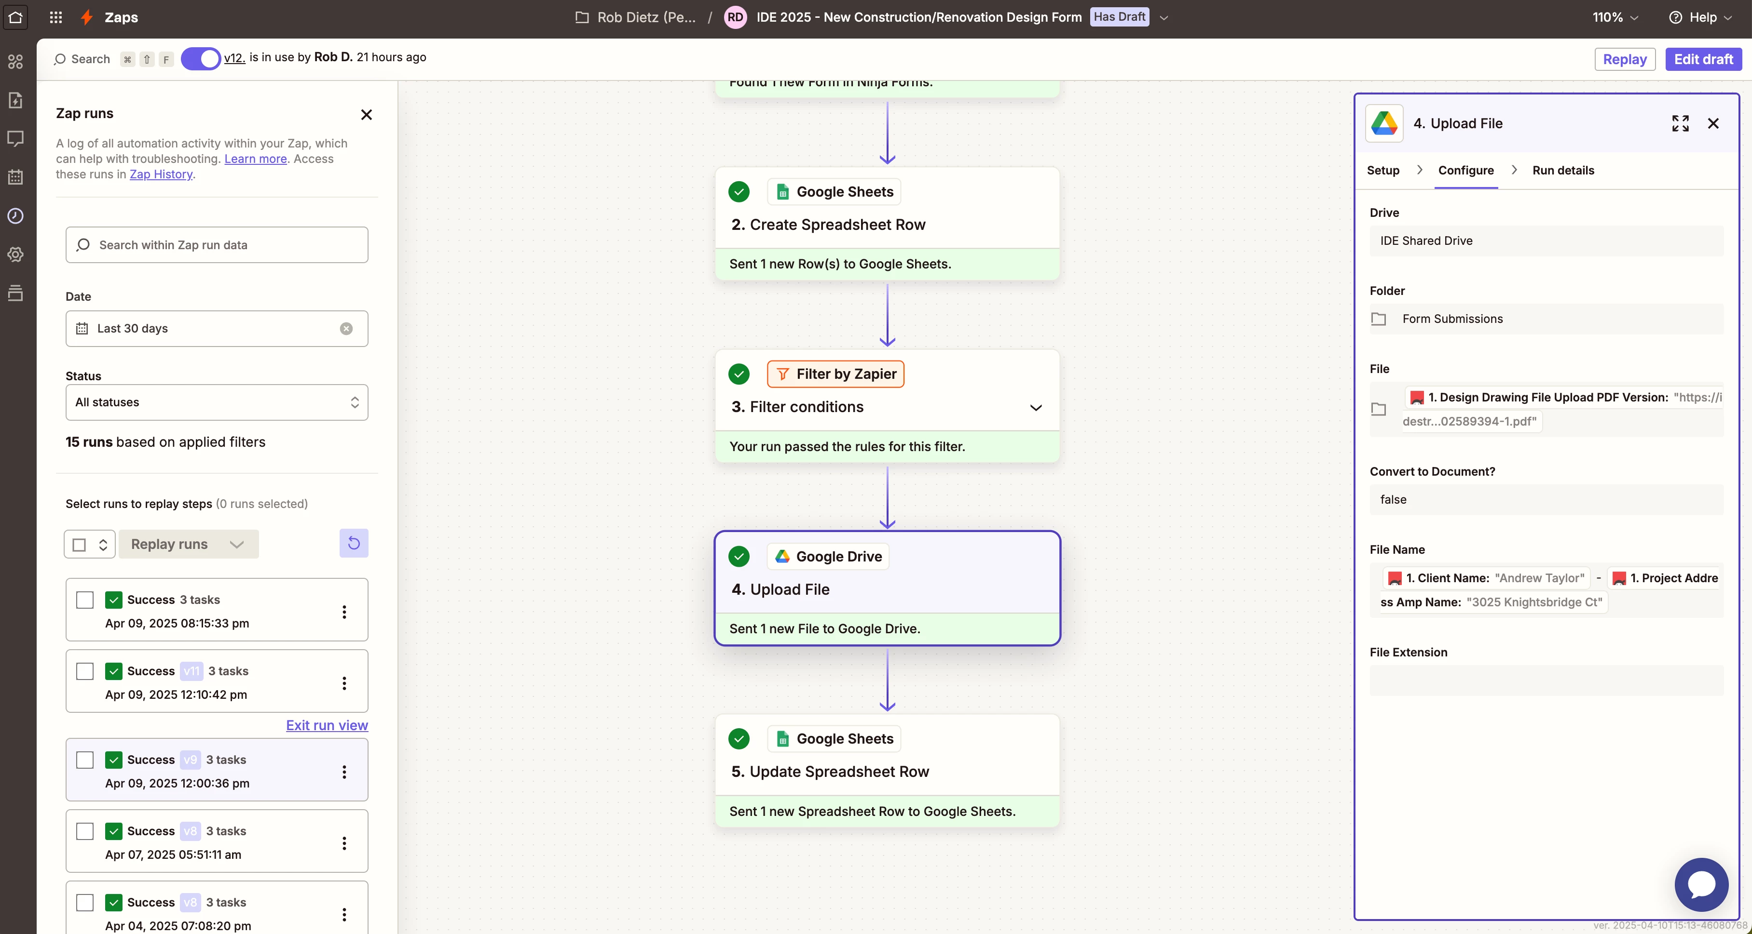Click the Replay button

[x=1624, y=59]
